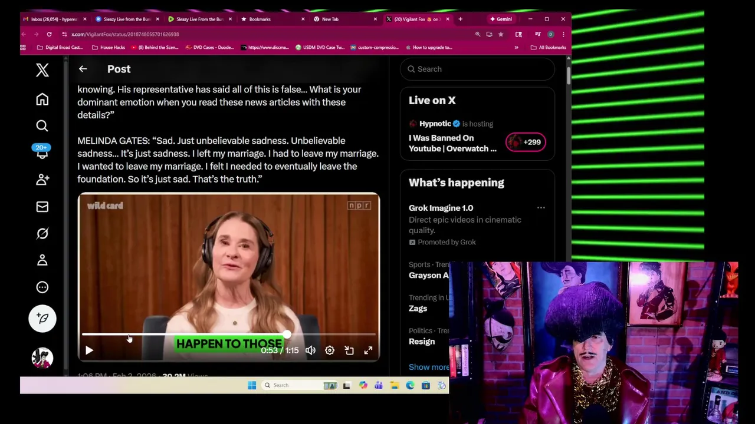Open Notifications bell with 20+ badge
The height and width of the screenshot is (424, 755).
click(x=42, y=151)
